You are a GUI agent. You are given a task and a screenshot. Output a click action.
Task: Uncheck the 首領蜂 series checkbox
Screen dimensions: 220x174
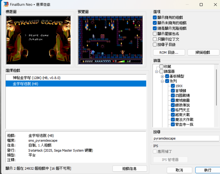[x=173, y=91]
